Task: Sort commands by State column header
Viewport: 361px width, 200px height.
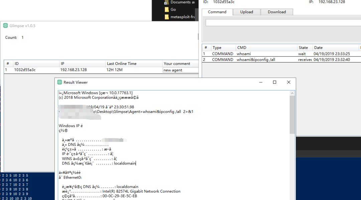Action: click(x=304, y=47)
